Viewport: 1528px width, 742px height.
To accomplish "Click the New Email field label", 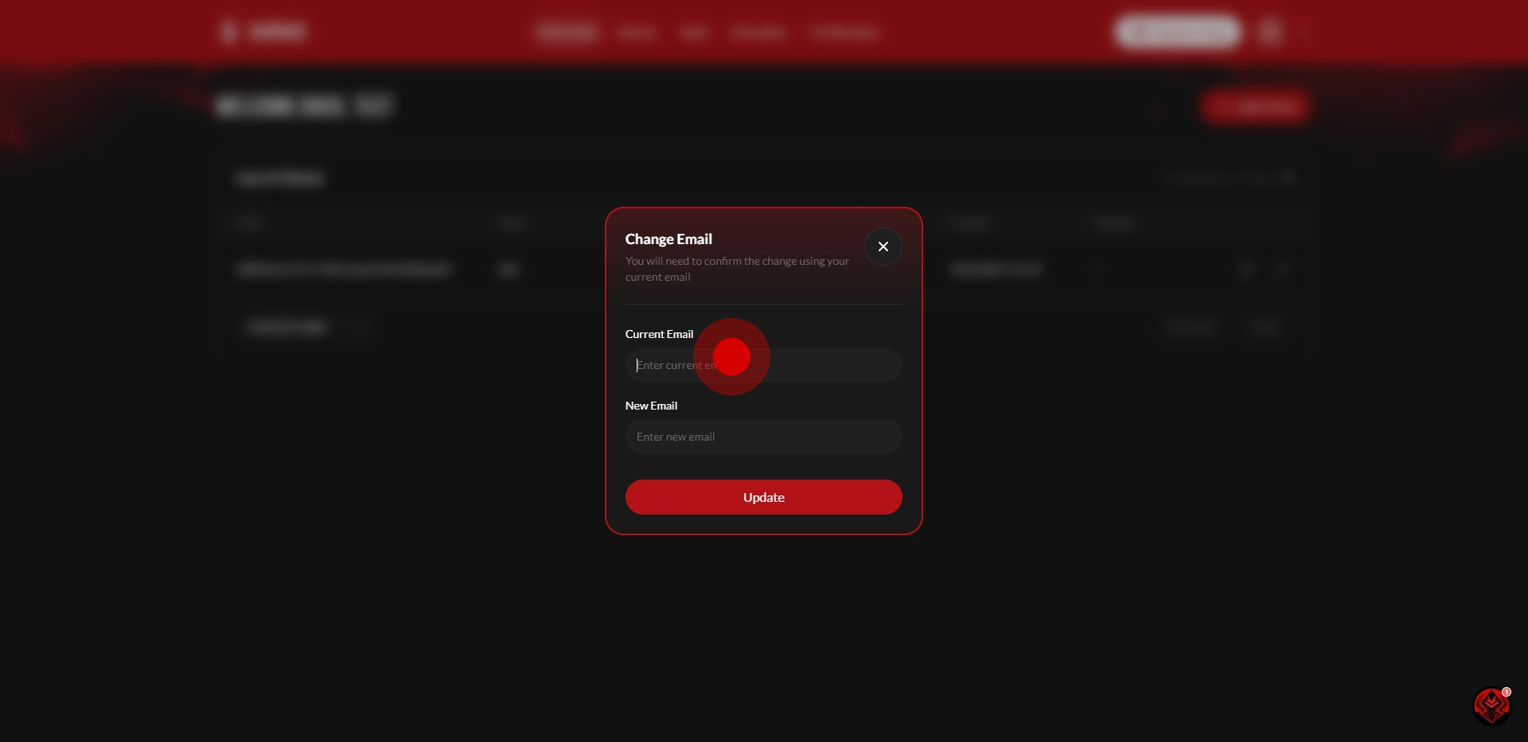I will pos(651,406).
